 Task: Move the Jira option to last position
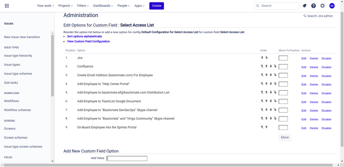[x=266, y=58]
